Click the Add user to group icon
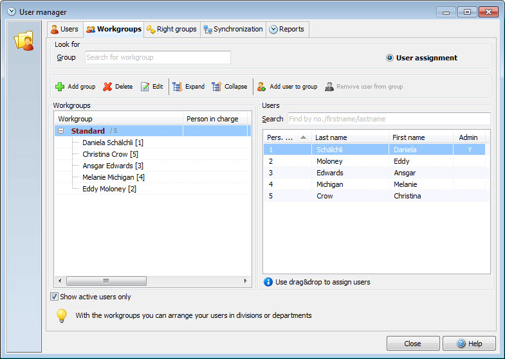The width and height of the screenshot is (505, 359). 262,87
